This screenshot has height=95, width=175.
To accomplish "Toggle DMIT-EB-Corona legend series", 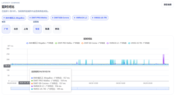I will [93, 43].
